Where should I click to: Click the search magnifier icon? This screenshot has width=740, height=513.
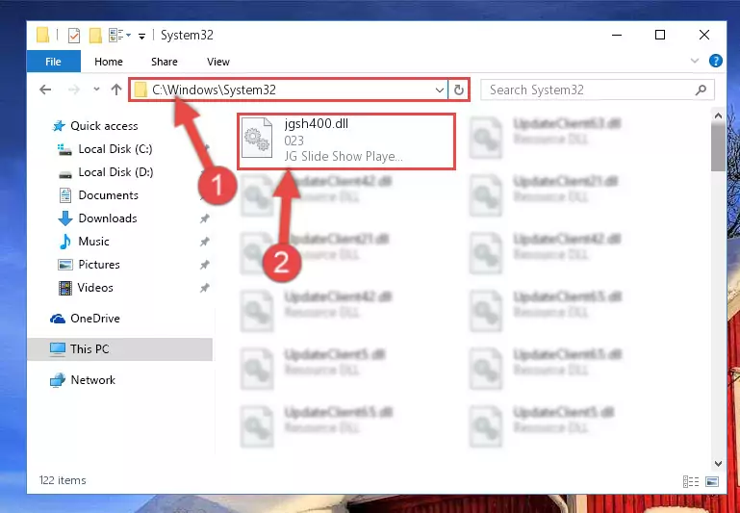point(702,90)
